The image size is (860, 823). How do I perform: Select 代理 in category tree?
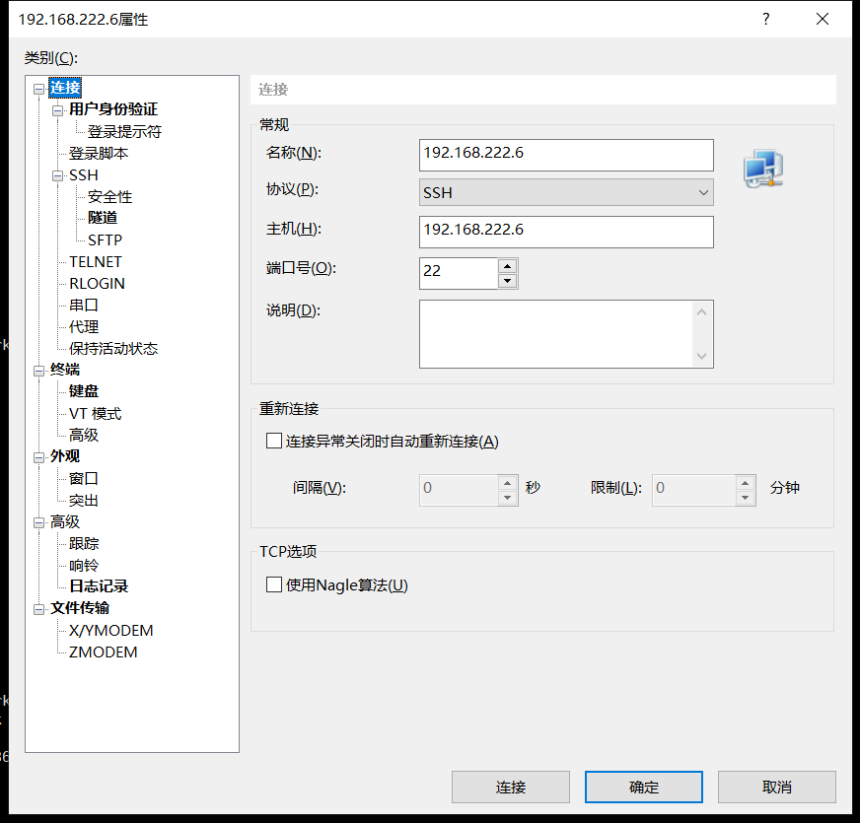pos(84,327)
